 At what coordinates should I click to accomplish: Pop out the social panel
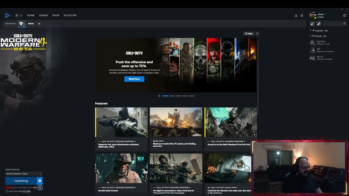click(344, 16)
